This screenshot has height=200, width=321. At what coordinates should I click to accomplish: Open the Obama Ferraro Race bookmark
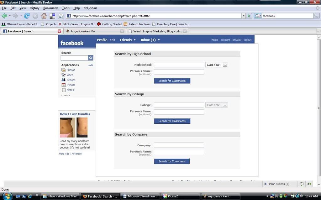[x=20, y=24]
